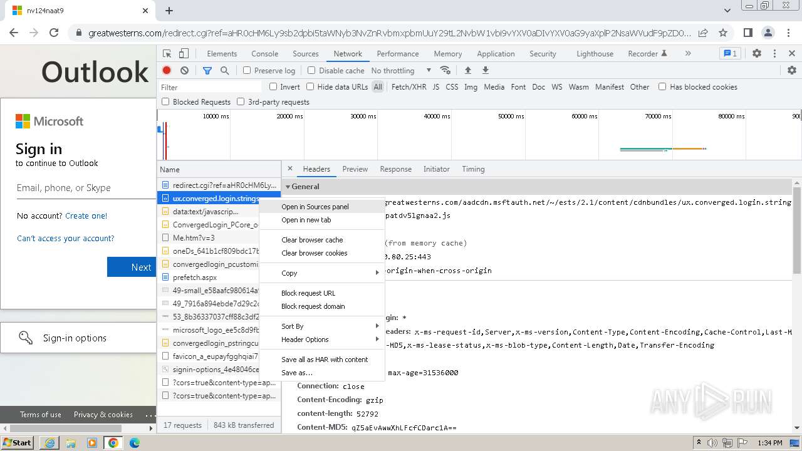The width and height of the screenshot is (802, 451).
Task: Open the Chrome profile avatar
Action: (768, 33)
